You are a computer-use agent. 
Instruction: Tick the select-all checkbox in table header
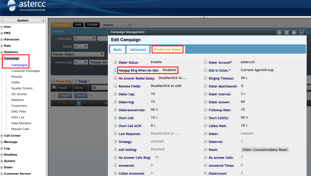point(54,87)
